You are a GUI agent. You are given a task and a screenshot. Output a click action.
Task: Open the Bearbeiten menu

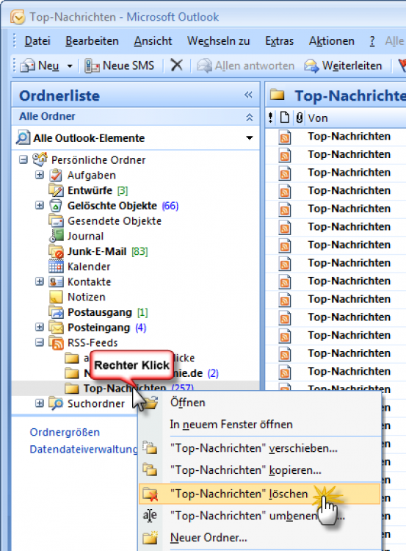point(92,41)
